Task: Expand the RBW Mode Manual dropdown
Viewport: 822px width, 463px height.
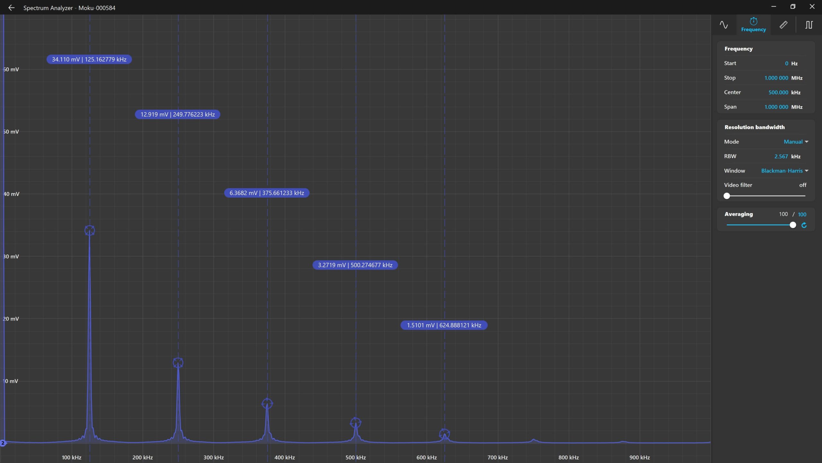Action: (x=796, y=142)
